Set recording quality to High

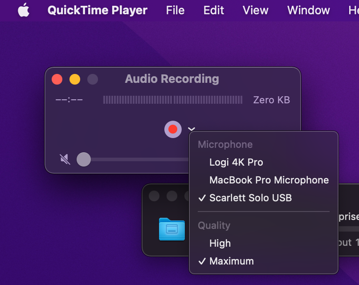tap(264, 243)
